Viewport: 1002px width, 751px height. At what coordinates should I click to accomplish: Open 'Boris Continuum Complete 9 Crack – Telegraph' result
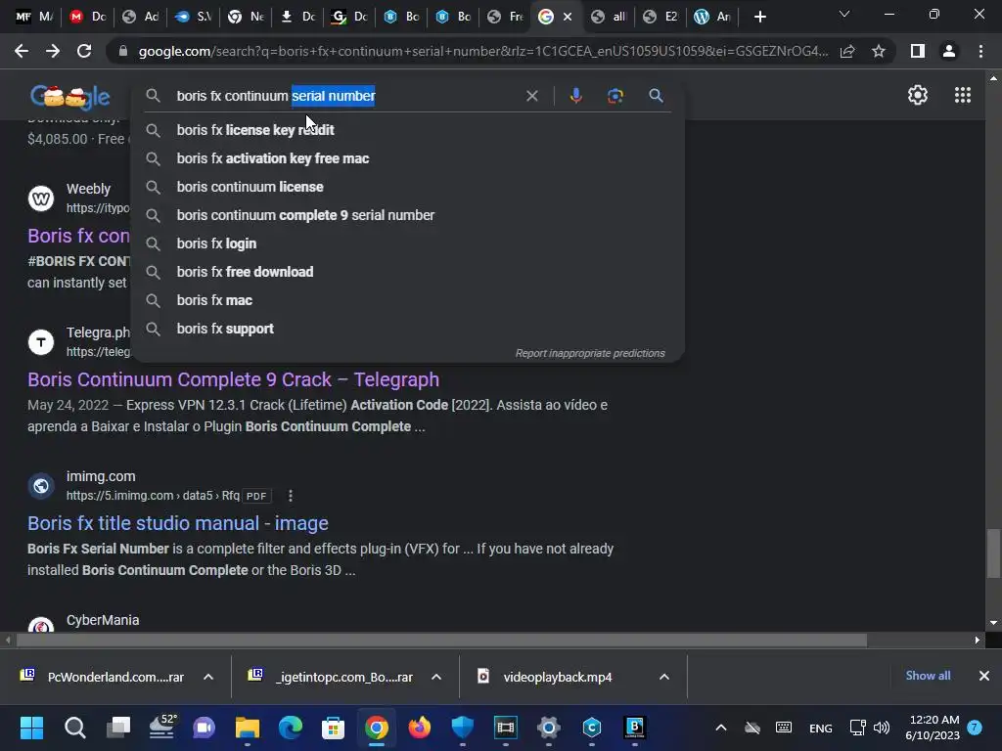pyautogui.click(x=233, y=379)
